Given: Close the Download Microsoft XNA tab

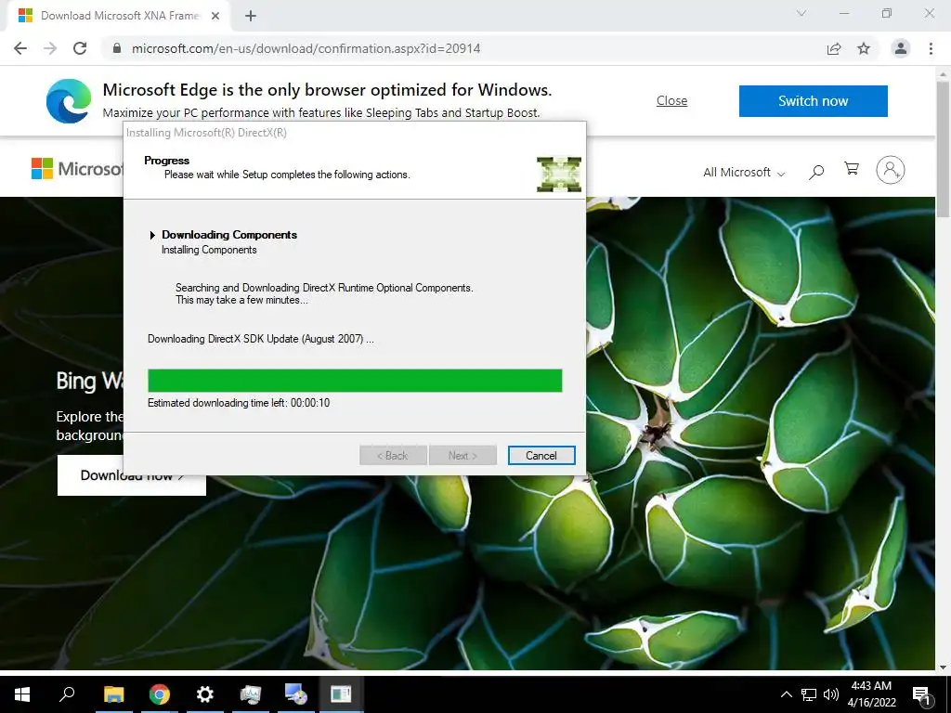Looking at the screenshot, I should [215, 16].
